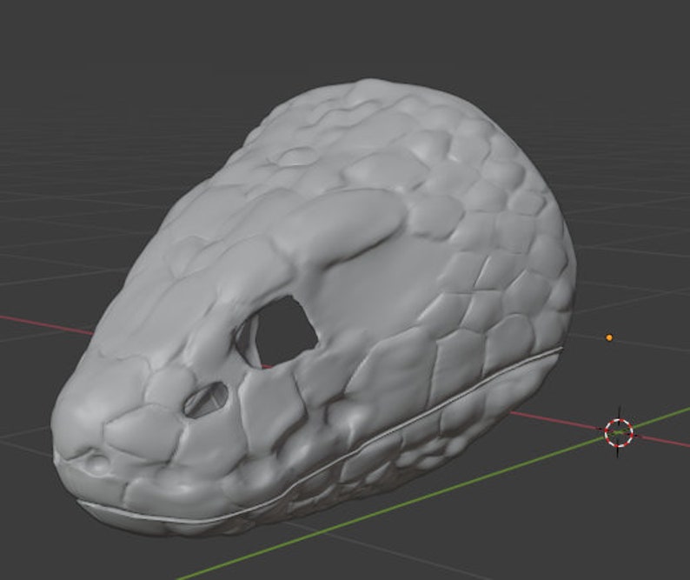
Task: Click the orange object origin dot
Action: (609, 337)
